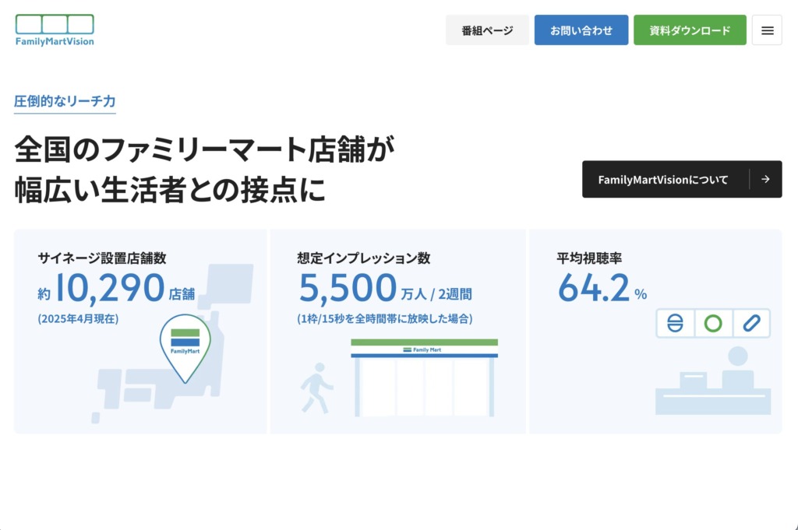Click the walking person icon
This screenshot has height=530, width=798.
click(x=316, y=388)
